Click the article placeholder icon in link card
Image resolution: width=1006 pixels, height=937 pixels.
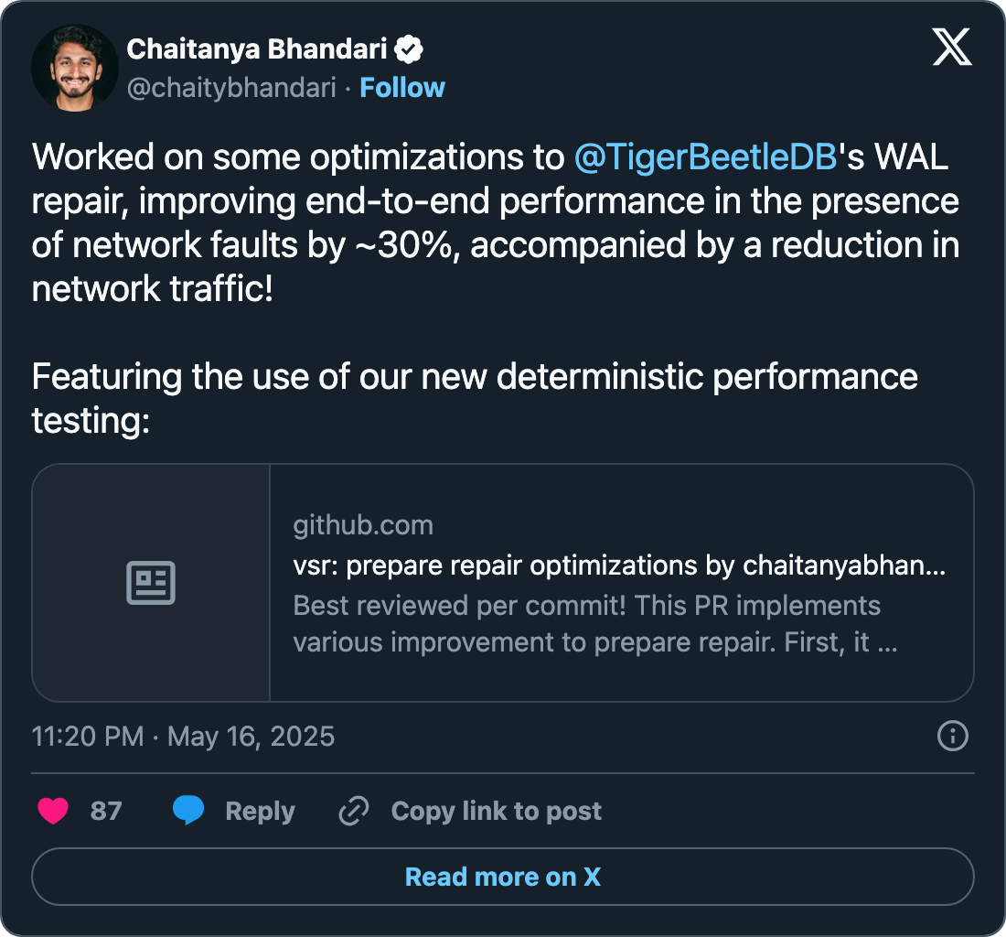click(x=151, y=583)
